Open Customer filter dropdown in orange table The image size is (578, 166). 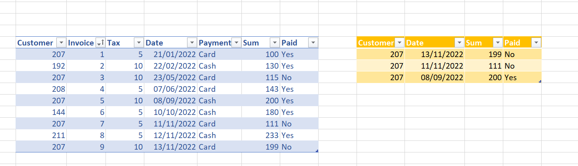(x=400, y=43)
